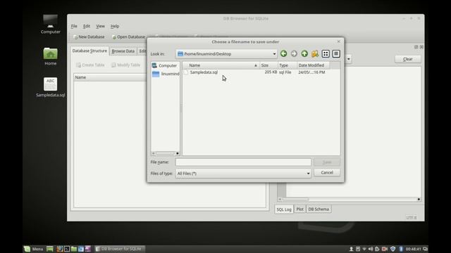Click the sql File type cell
The image size is (451, 253).
click(x=285, y=72)
